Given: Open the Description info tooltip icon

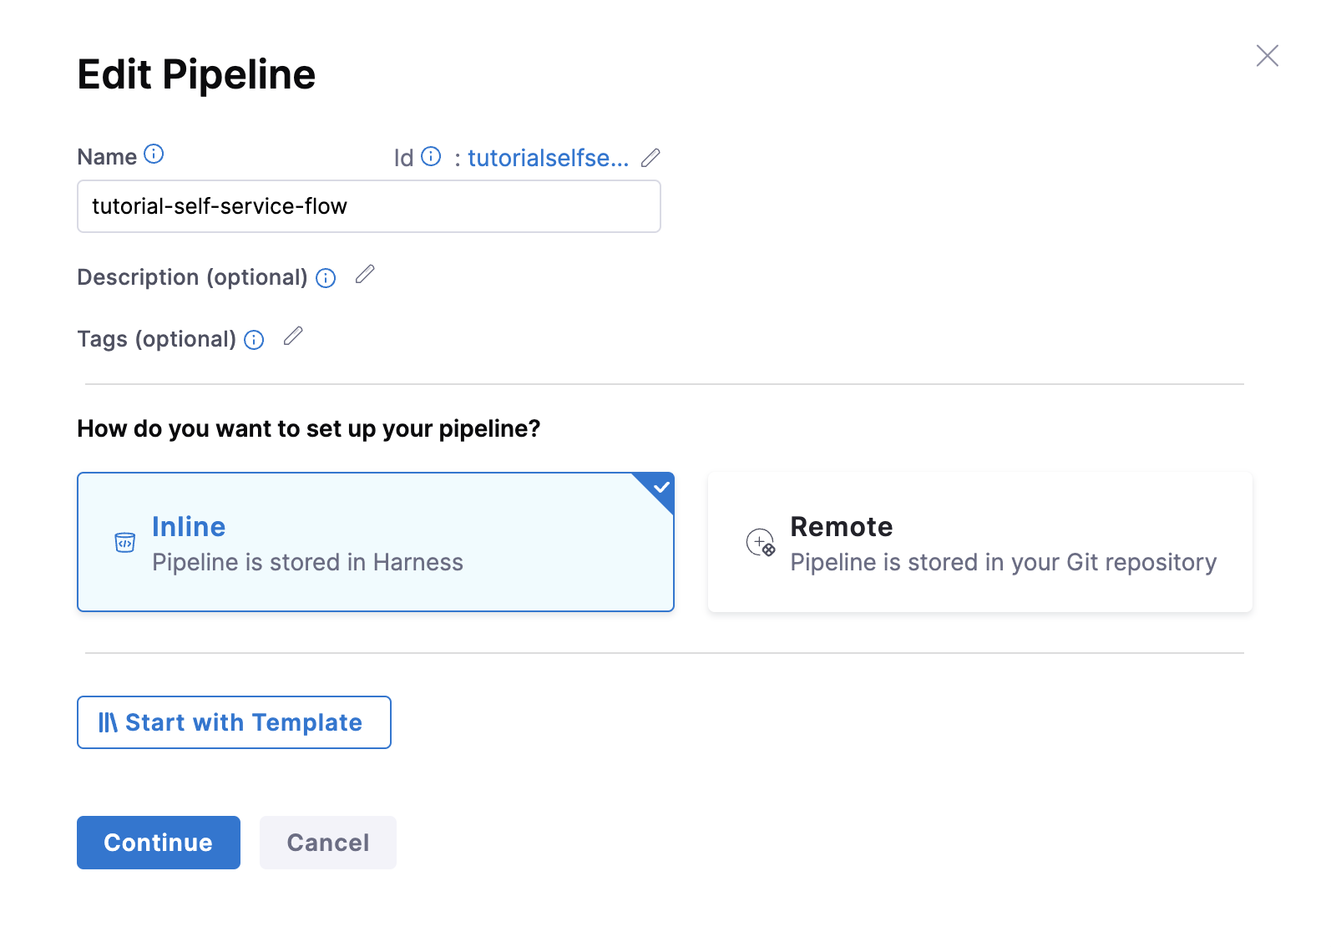Looking at the screenshot, I should pyautogui.click(x=326, y=278).
